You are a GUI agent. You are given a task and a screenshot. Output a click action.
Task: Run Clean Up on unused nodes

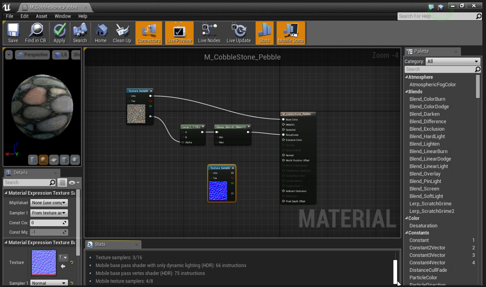tap(122, 33)
